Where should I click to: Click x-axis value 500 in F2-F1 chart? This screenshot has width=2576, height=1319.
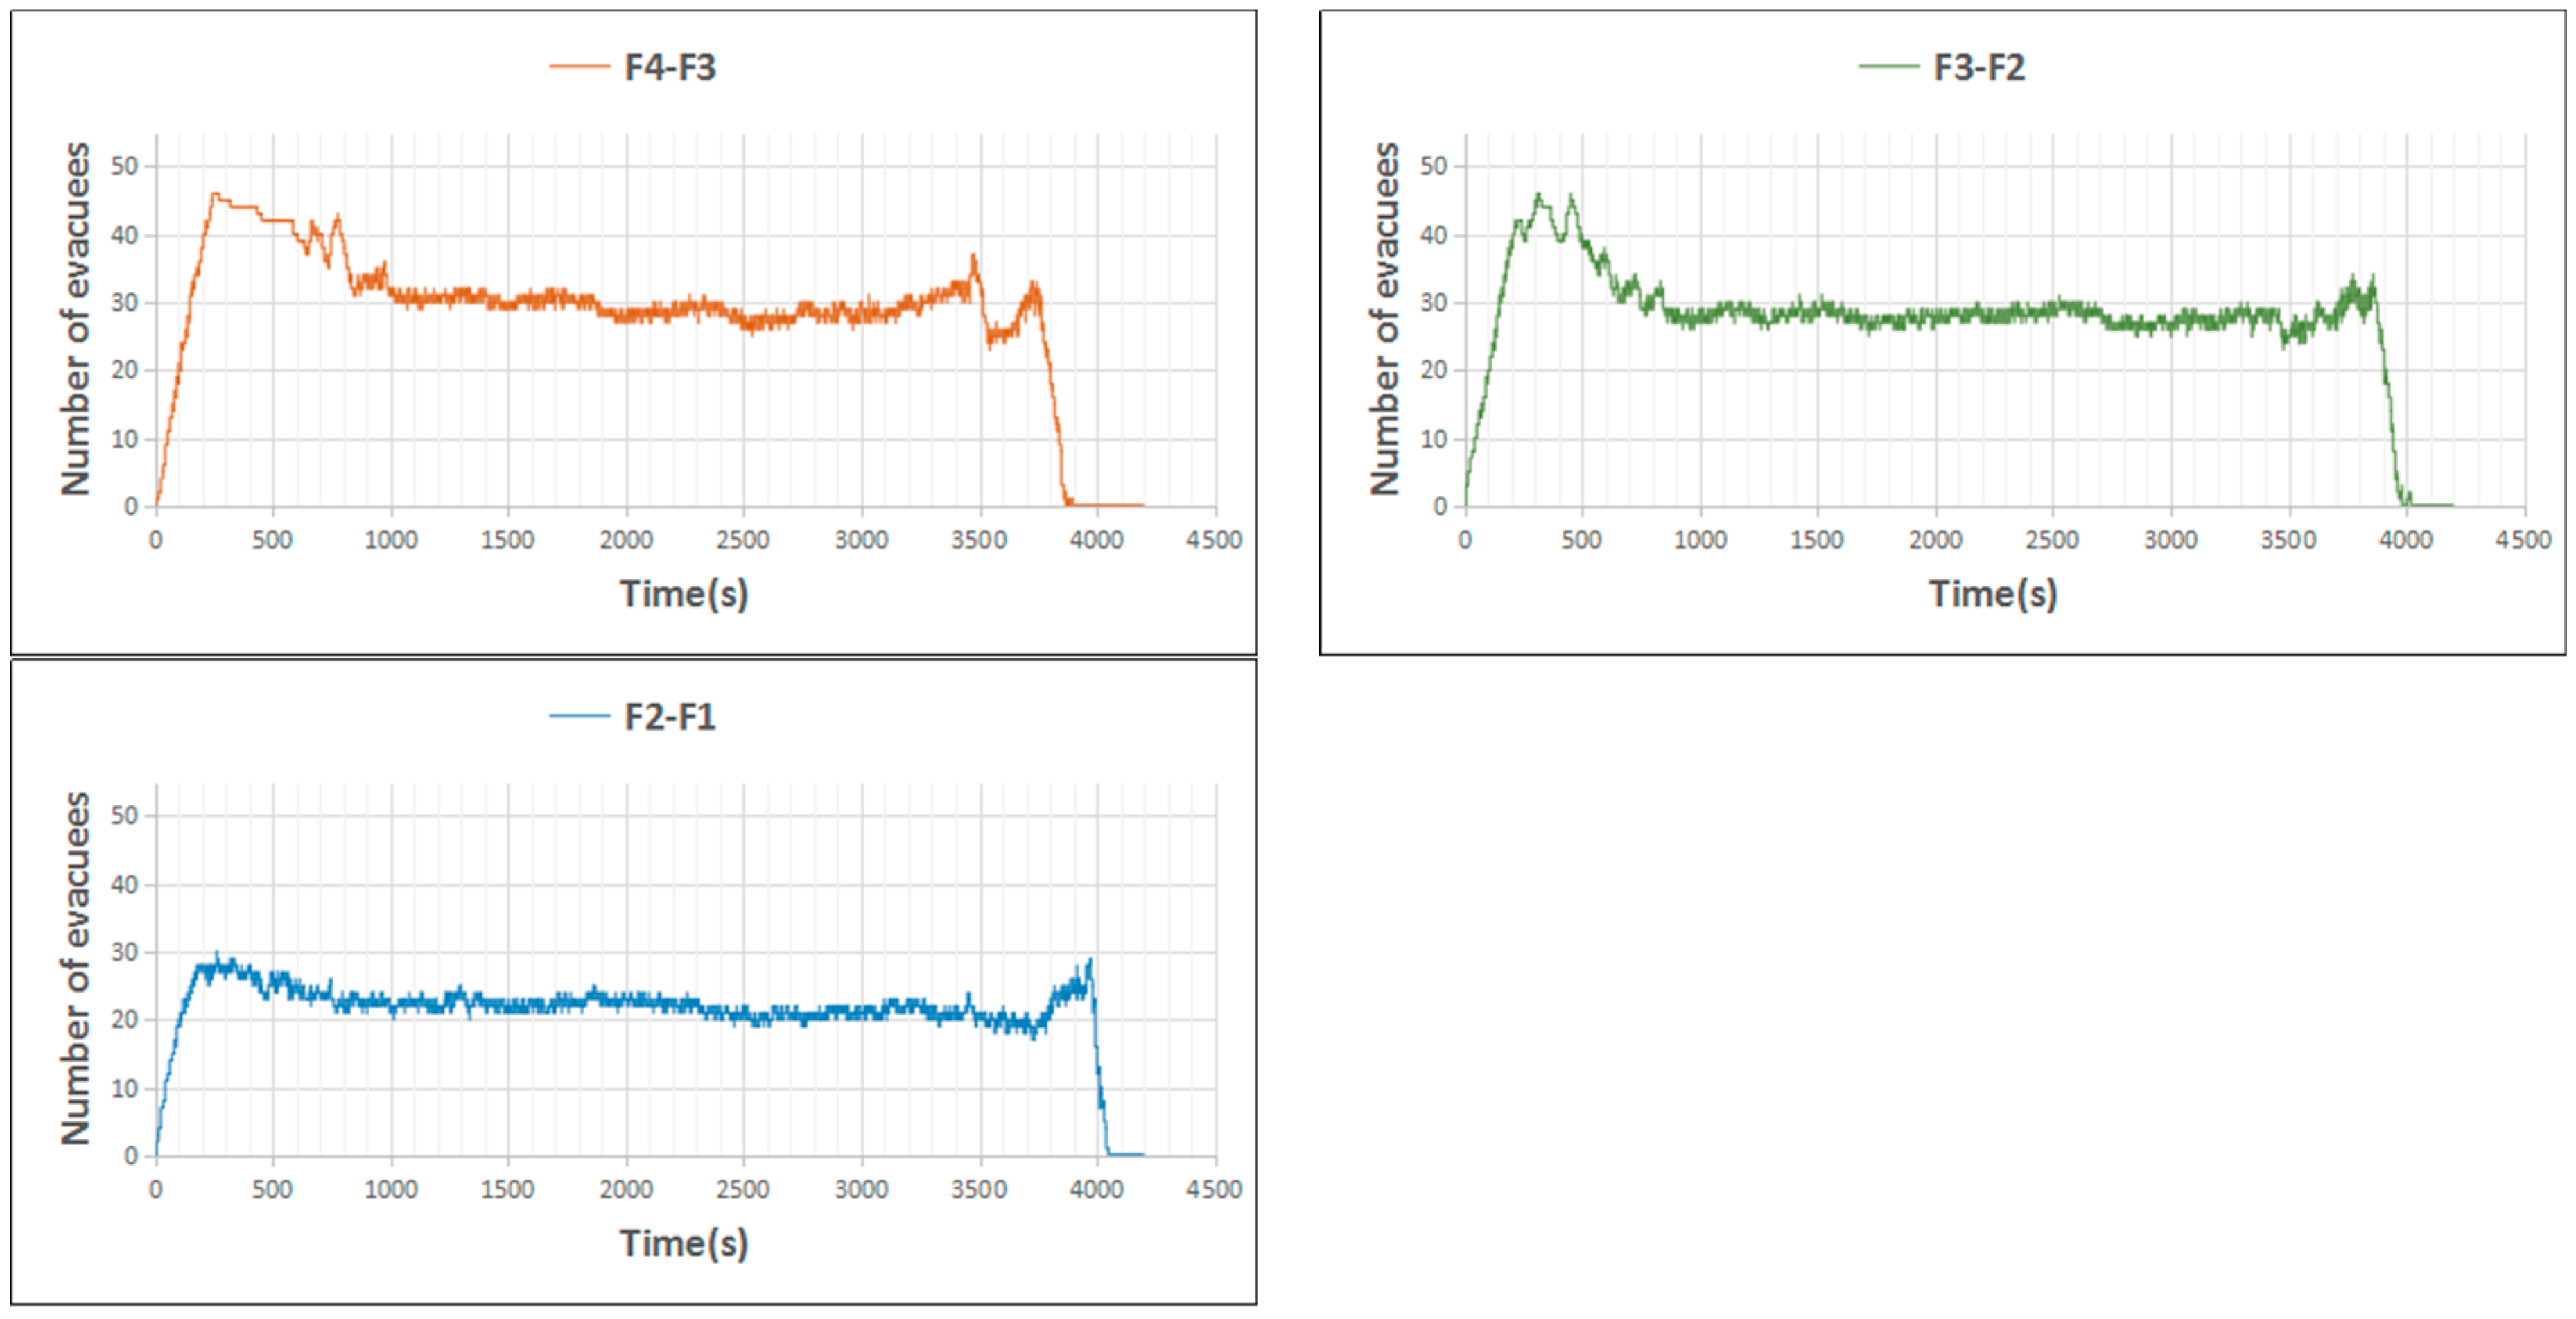click(272, 1190)
